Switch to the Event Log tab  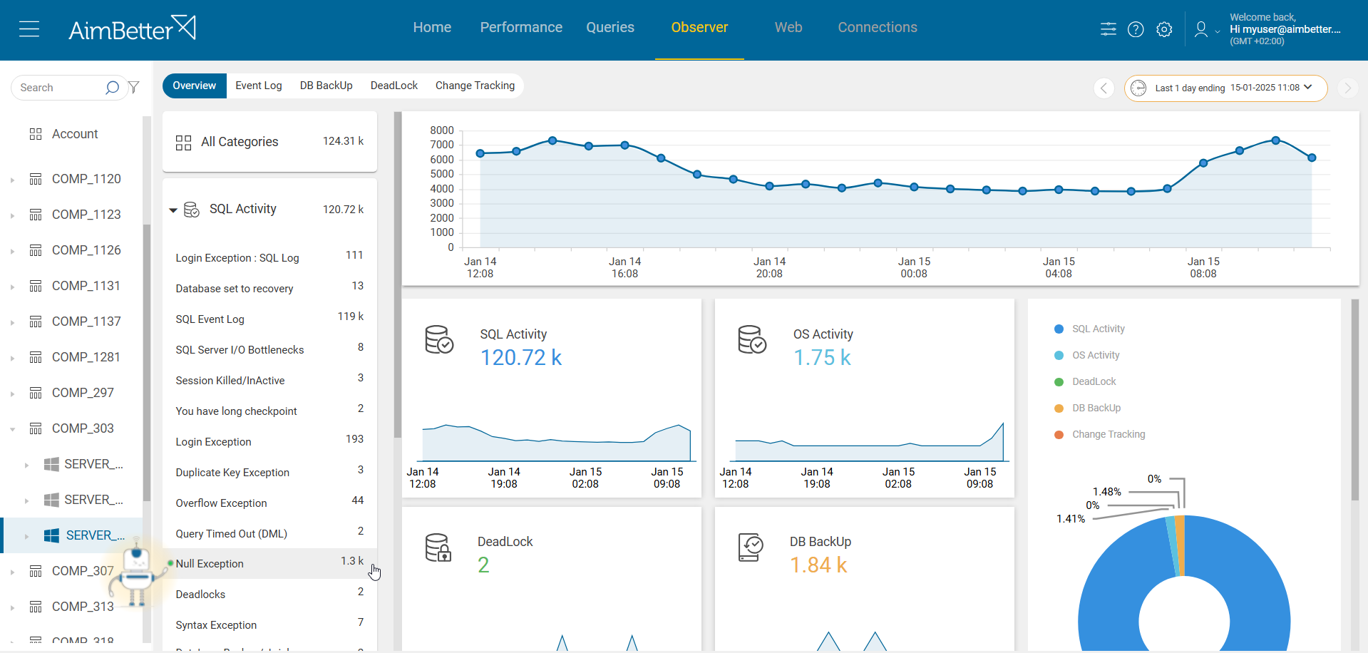pos(259,86)
